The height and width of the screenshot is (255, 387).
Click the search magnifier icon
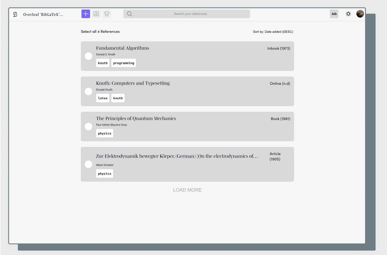[129, 14]
